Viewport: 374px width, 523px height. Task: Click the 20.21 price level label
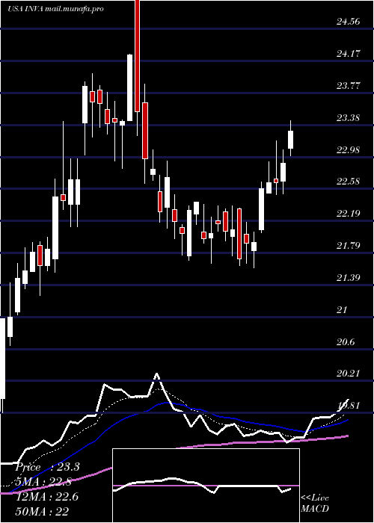[x=348, y=374]
